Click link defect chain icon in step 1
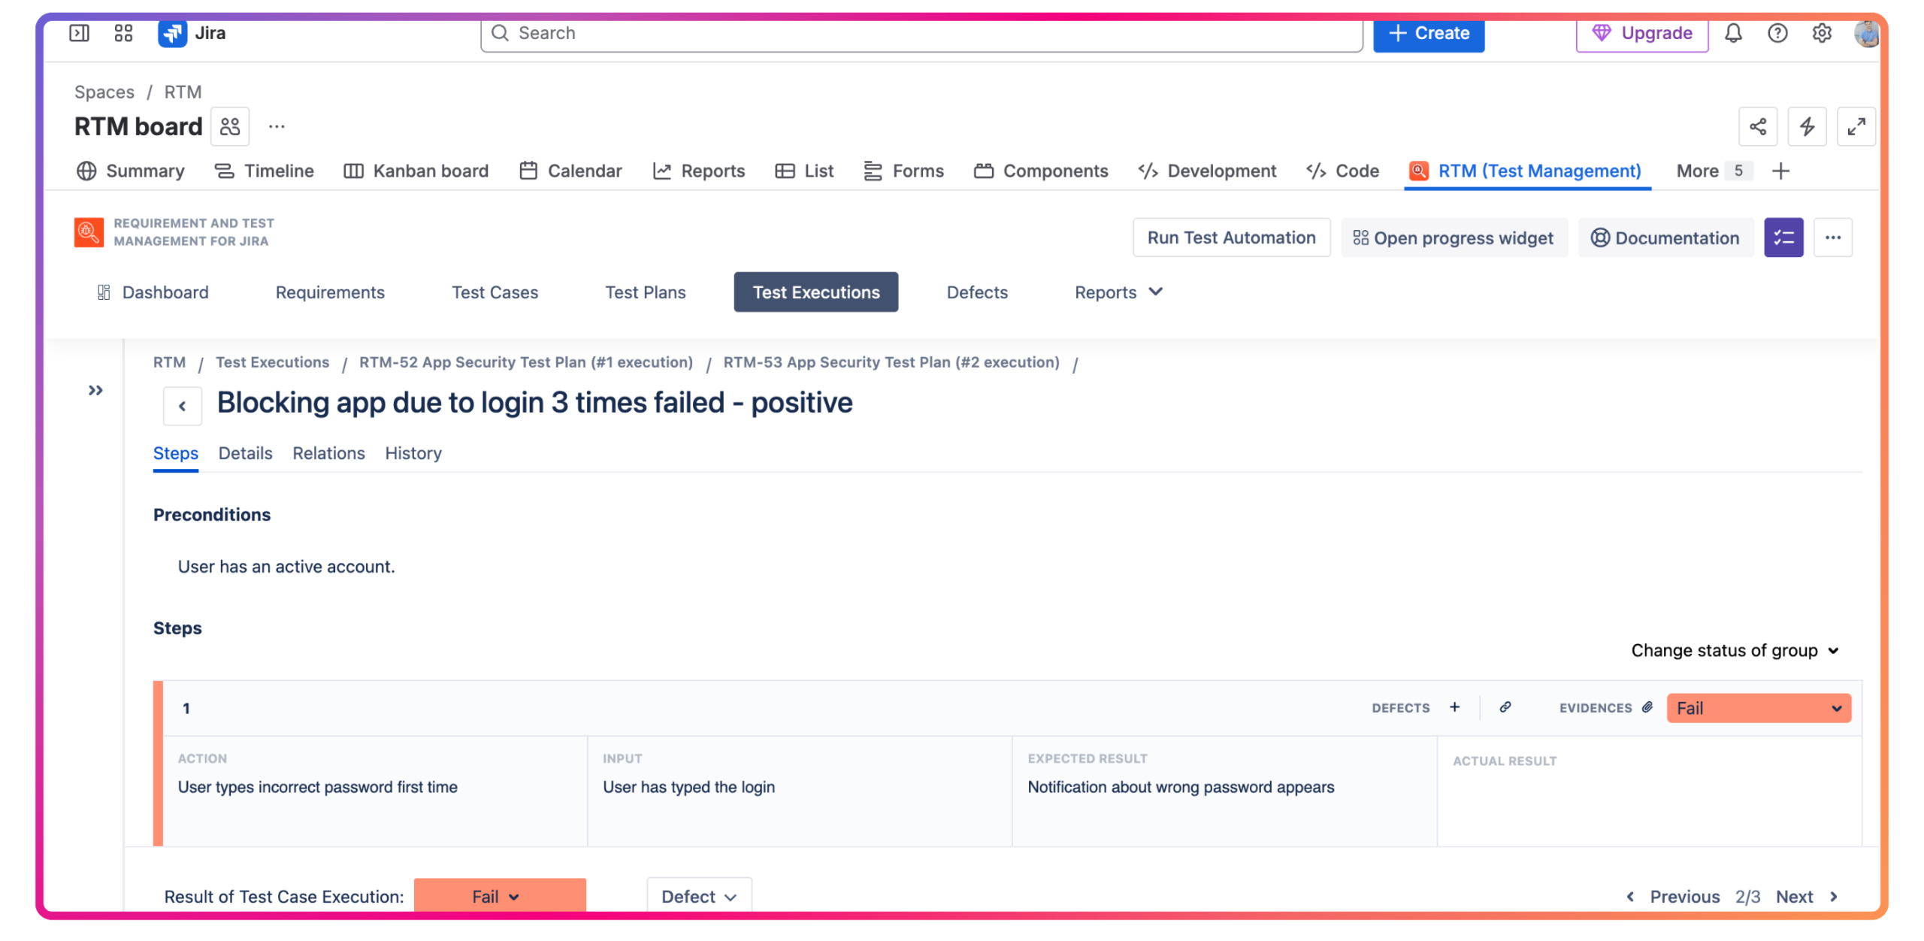This screenshot has height=941, width=1924. click(1505, 707)
